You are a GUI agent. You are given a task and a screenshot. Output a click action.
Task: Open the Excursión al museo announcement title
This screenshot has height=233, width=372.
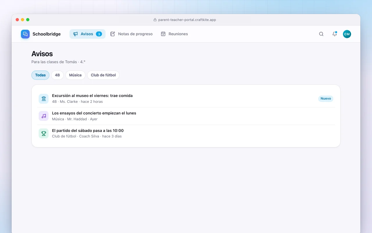pos(92,96)
